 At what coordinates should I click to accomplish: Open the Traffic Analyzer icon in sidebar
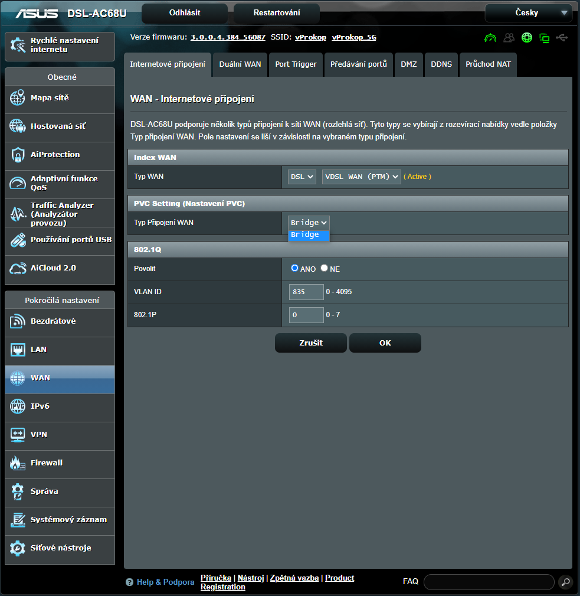[x=18, y=214]
